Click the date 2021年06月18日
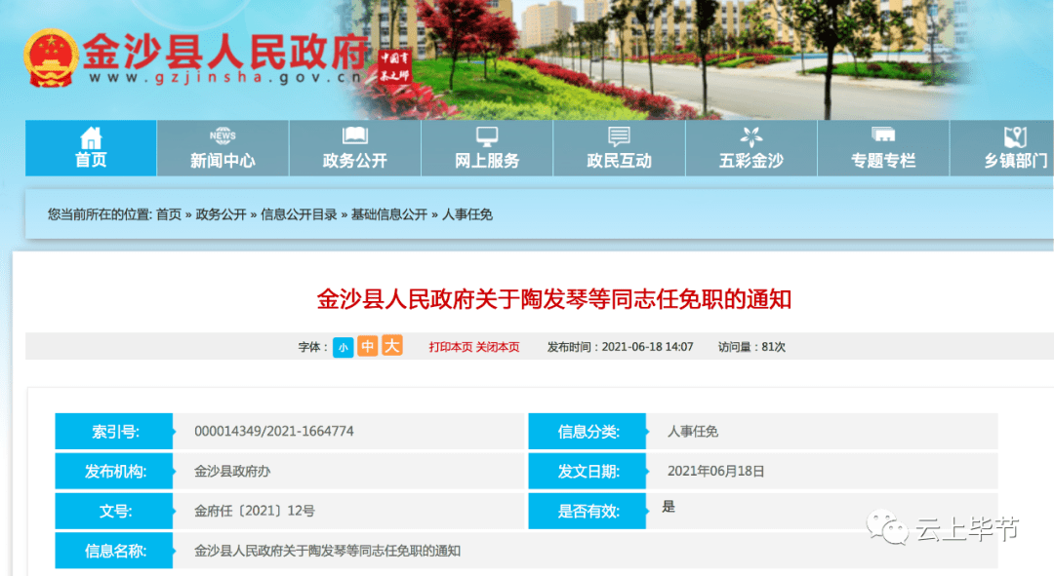The height and width of the screenshot is (576, 1054). [x=716, y=472]
